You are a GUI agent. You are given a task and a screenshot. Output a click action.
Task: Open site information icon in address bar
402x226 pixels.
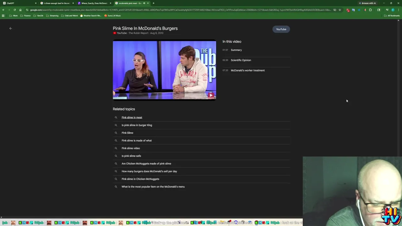[x=27, y=10]
